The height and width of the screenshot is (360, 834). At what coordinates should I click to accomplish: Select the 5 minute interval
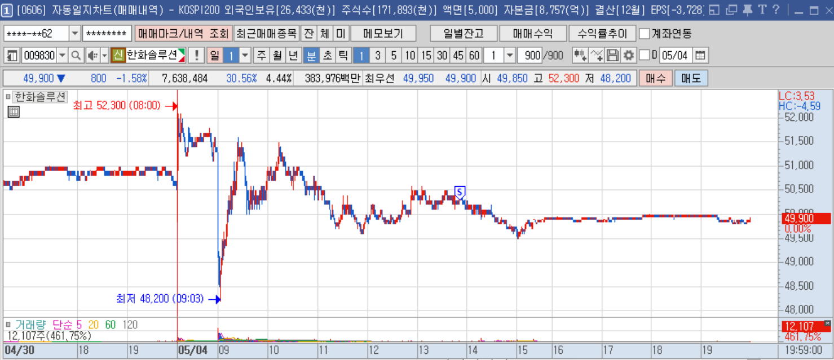click(x=394, y=56)
